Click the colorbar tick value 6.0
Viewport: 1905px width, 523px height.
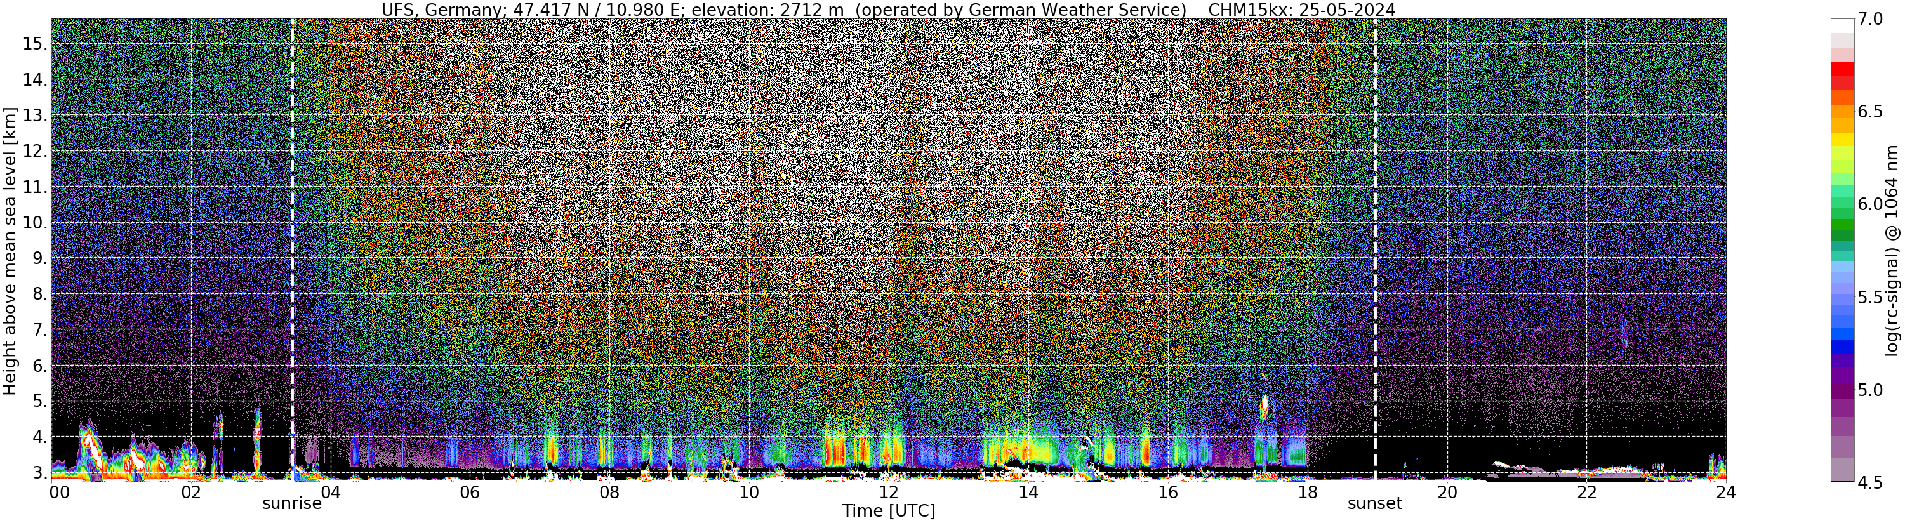click(1869, 204)
